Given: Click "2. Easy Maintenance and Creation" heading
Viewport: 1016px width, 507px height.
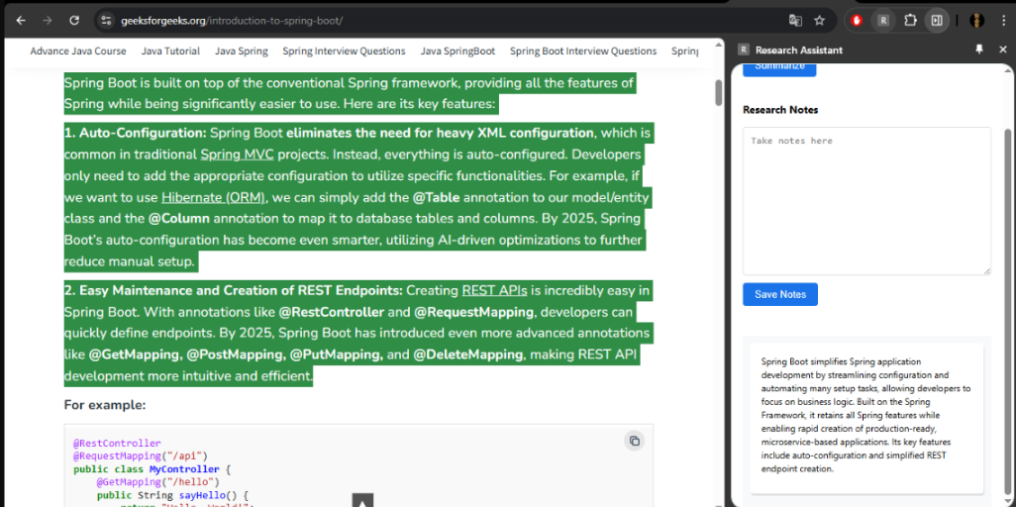Looking at the screenshot, I should coord(234,290).
